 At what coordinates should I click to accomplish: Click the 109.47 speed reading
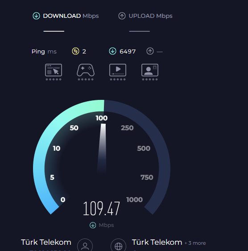pyautogui.click(x=102, y=208)
